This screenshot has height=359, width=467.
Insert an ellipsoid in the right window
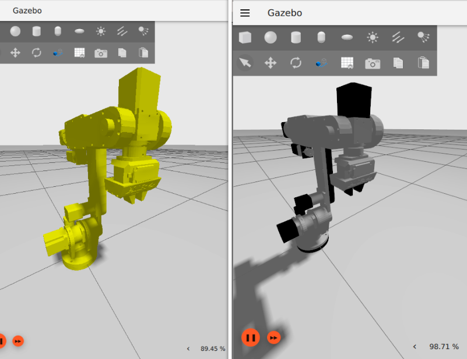347,38
